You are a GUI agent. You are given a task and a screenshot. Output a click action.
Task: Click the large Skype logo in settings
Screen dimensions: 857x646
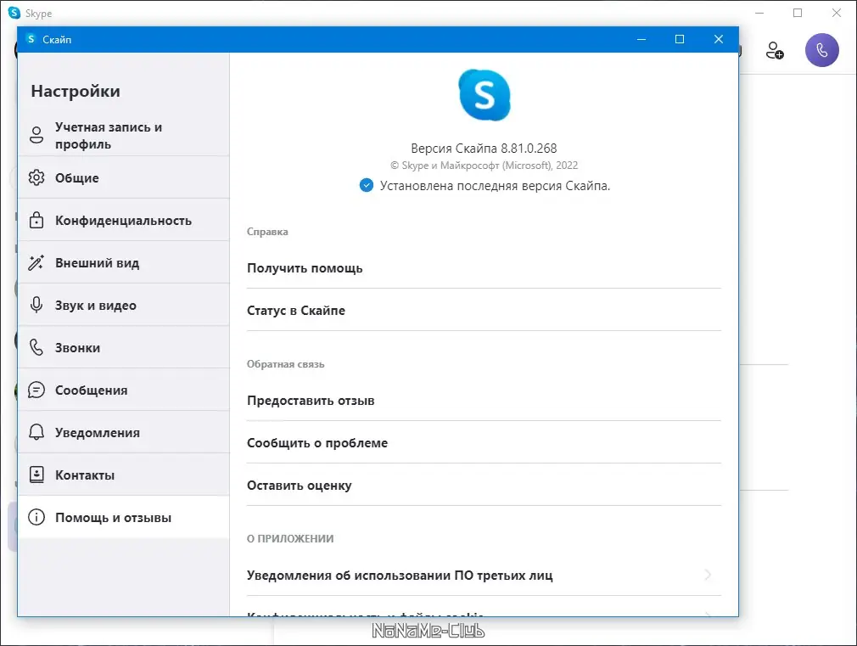[485, 95]
